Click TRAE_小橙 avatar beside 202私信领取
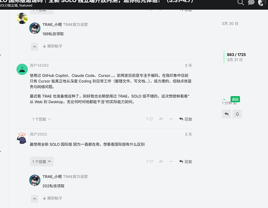Image resolution: width=268 pixels, height=208 pixels. [x=35, y=180]
